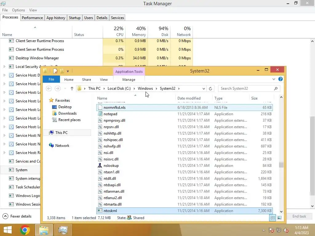Click the Desktop Window Manager process icon
This screenshot has width=315, height=236.
tap(11, 58)
